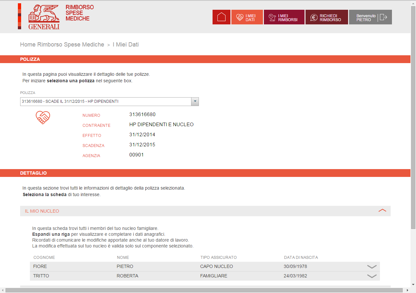The width and height of the screenshot is (416, 293).
Task: Click the COGNOME column header
Action: coord(44,257)
